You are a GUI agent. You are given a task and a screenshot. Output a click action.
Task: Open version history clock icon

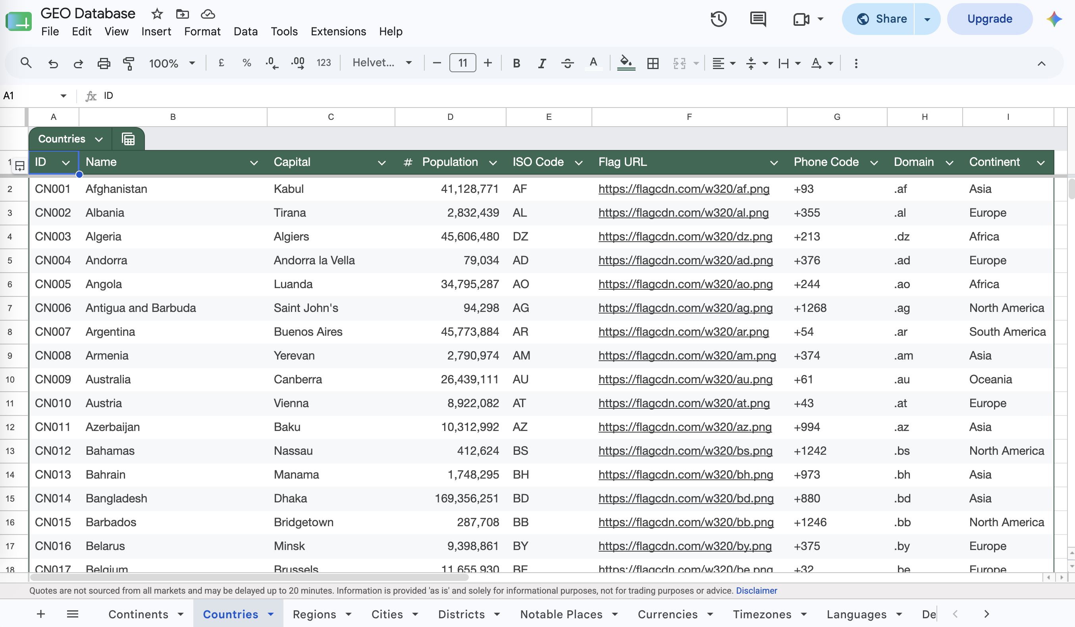pyautogui.click(x=719, y=19)
